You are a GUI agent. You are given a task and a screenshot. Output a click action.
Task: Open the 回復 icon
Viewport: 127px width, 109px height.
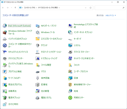pos(70,78)
